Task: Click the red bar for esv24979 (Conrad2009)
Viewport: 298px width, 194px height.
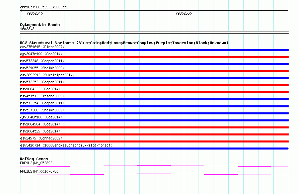Action: point(154,141)
